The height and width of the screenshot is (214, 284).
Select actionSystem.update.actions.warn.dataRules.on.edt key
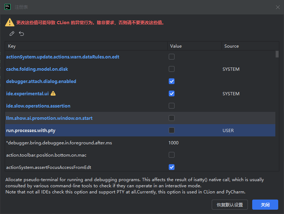[63, 57]
